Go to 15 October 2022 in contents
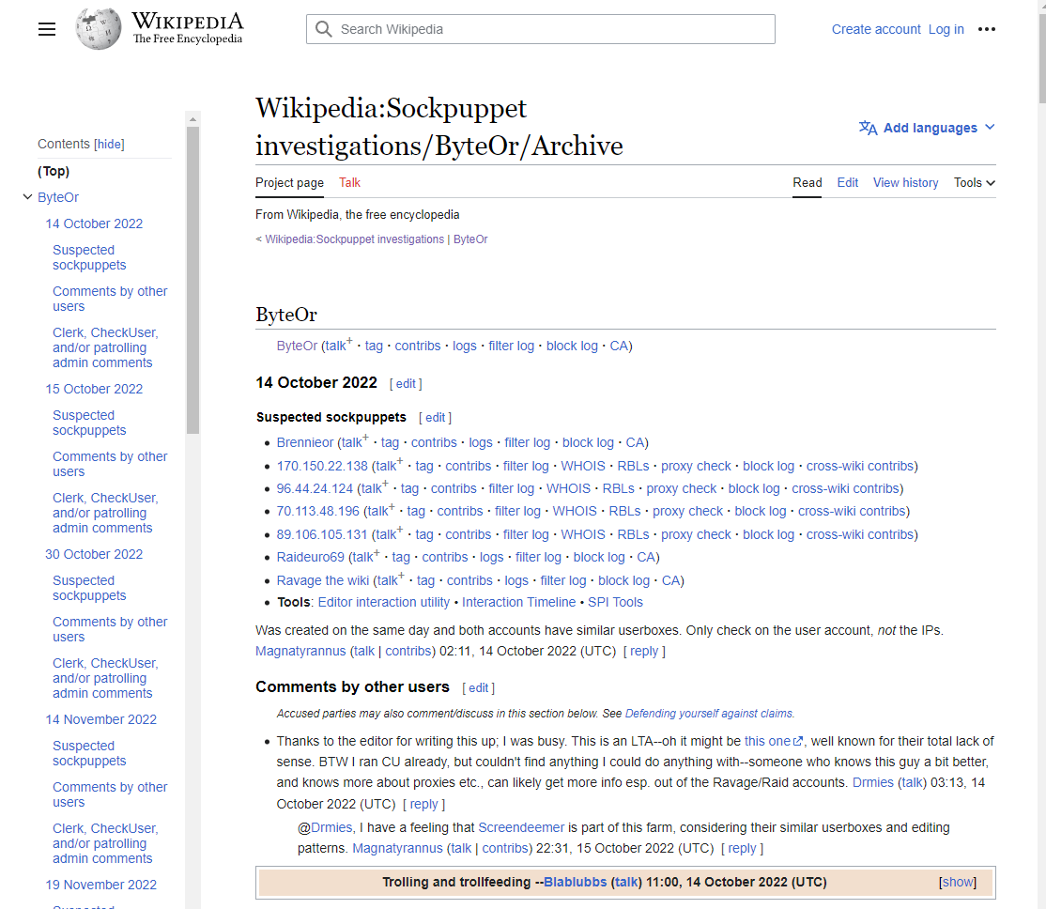 click(94, 389)
